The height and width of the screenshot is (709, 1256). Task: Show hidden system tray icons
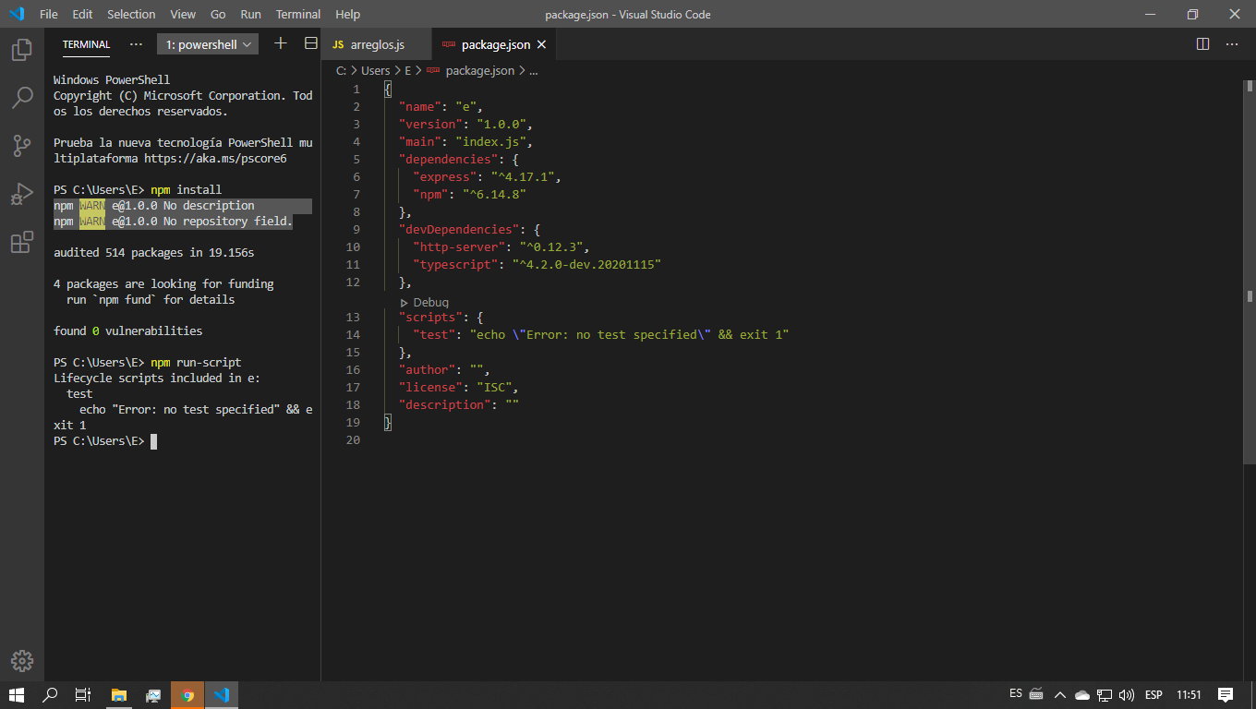[1059, 694]
